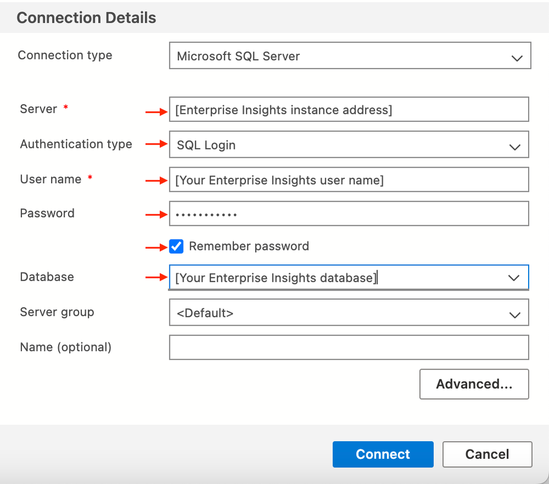Expand the Database combo box chevron
Screen dimensions: 549x484
(x=514, y=278)
